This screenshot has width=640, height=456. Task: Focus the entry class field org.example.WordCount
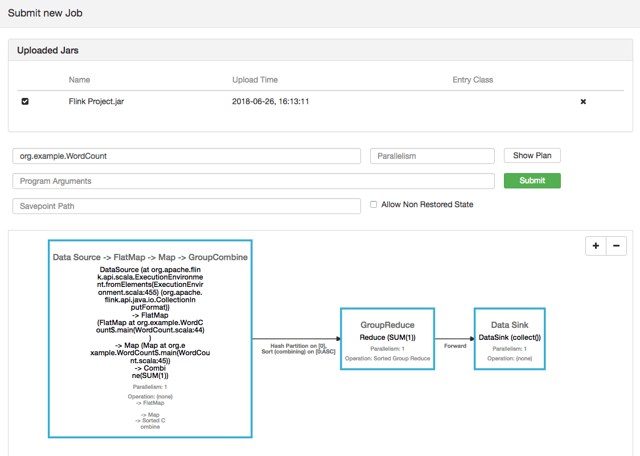point(186,156)
